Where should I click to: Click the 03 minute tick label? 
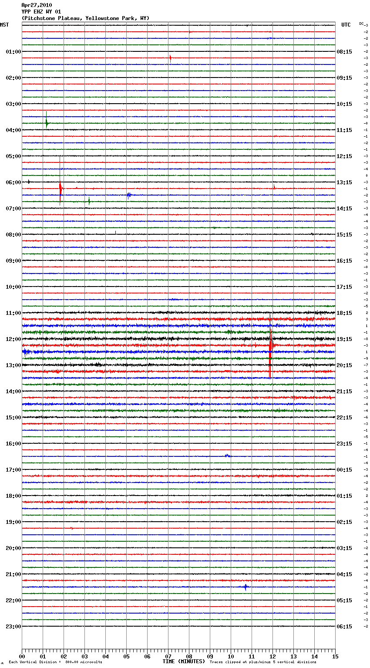pyautogui.click(x=84, y=656)
